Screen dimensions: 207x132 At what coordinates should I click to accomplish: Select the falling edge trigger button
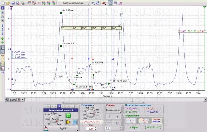(117, 117)
